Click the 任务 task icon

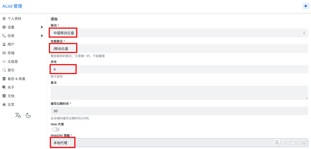(4, 36)
